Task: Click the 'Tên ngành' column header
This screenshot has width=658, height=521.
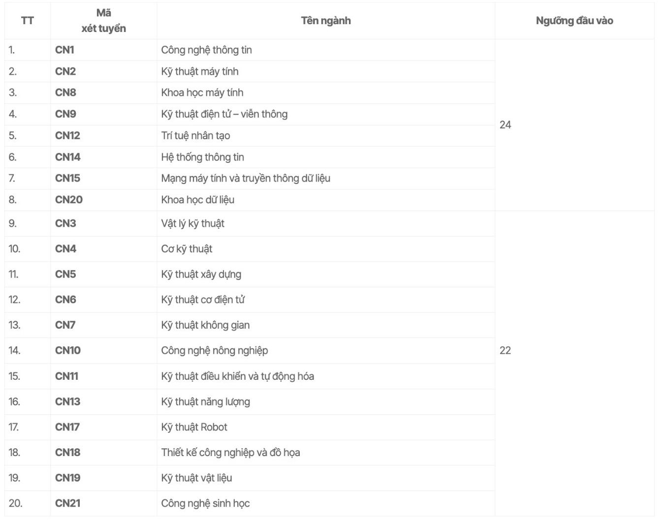Action: [326, 21]
